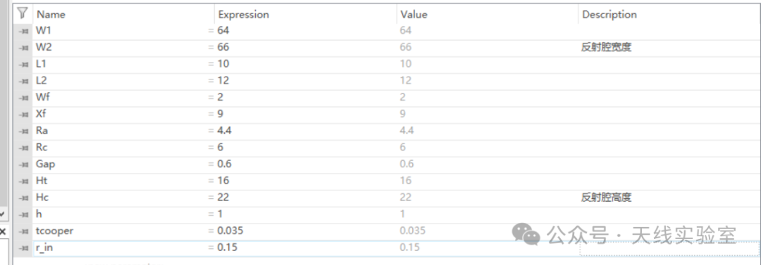Click the pin icon beside W1
This screenshot has width=761, height=265.
pyautogui.click(x=23, y=32)
